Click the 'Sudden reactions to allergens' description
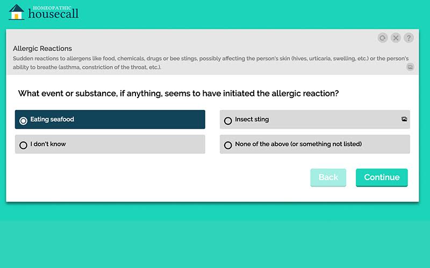430x268 pixels. (211, 63)
